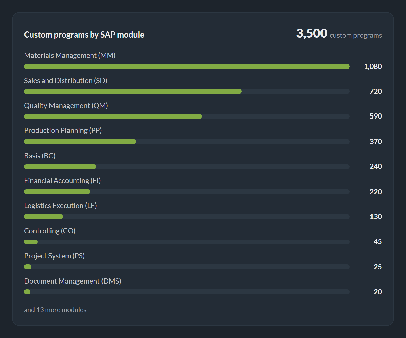
Task: Select the 'Project System (PS)' label
Action: (55, 256)
